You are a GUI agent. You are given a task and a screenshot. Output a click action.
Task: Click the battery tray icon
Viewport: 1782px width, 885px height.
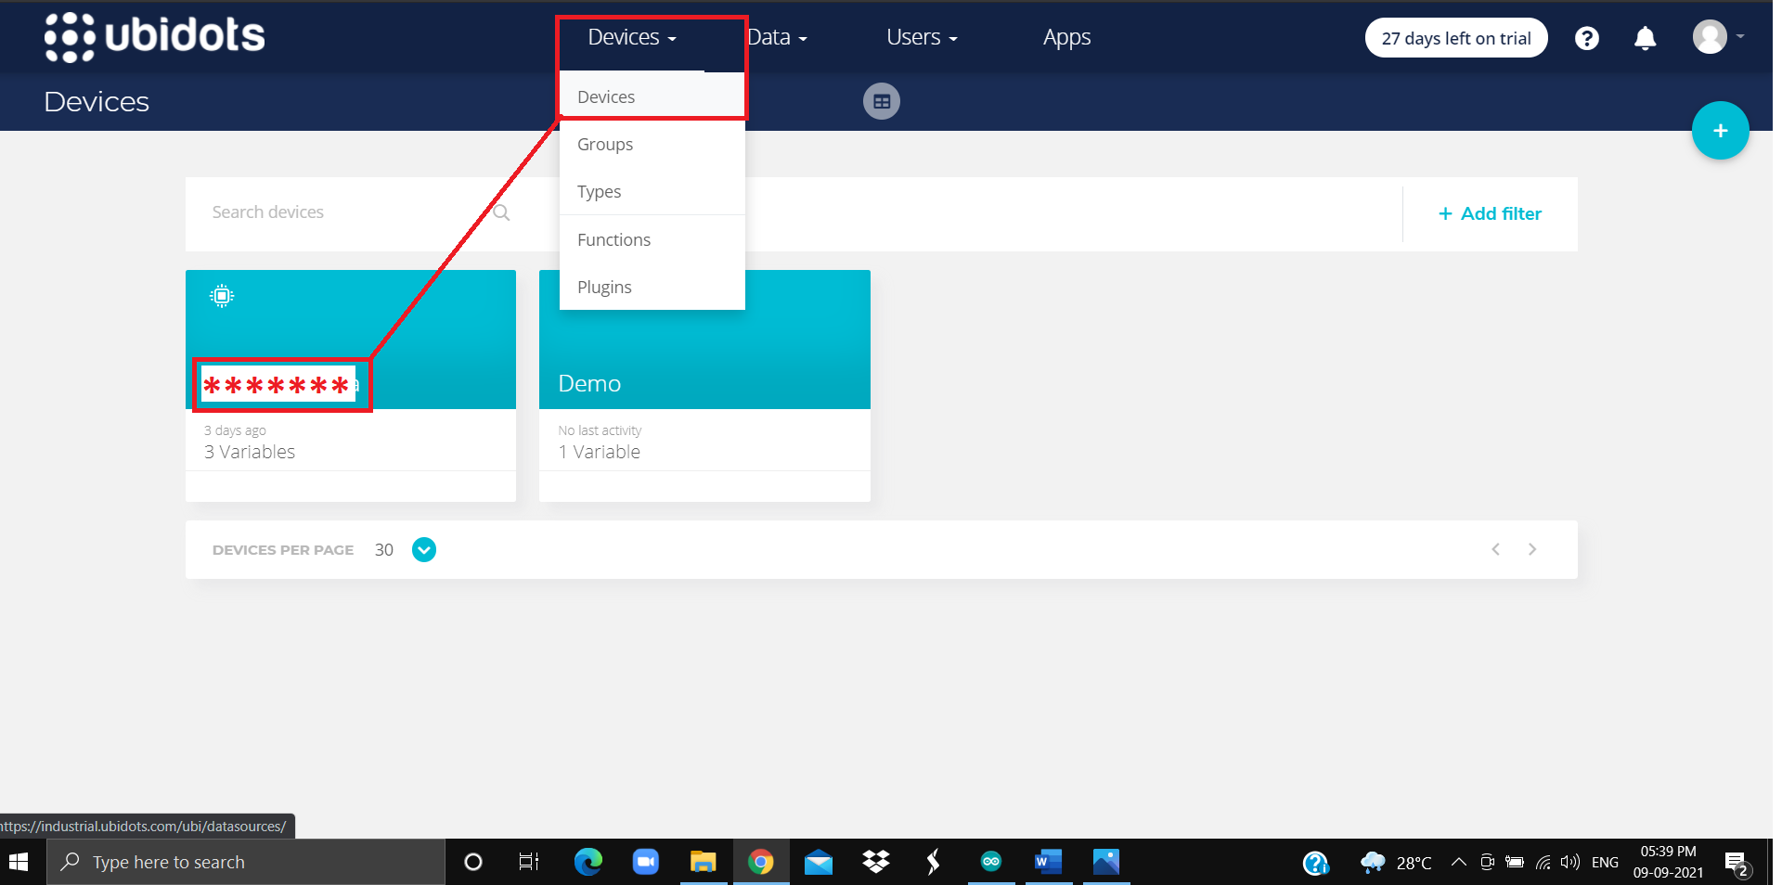click(x=1515, y=862)
